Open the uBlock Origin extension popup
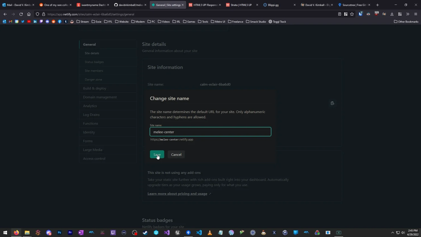This screenshot has height=237, width=421. (360, 14)
